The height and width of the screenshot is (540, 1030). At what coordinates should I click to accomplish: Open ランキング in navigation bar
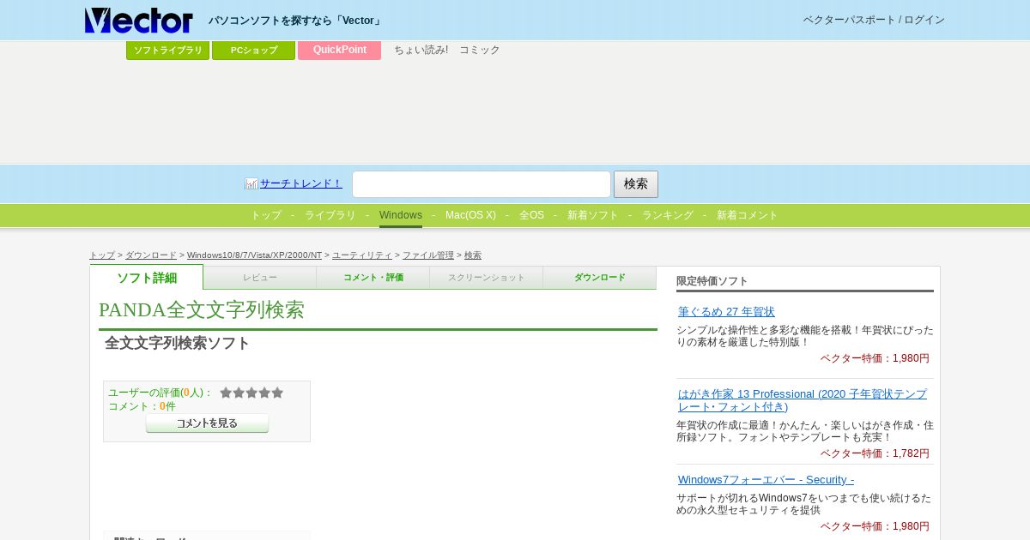tap(668, 215)
